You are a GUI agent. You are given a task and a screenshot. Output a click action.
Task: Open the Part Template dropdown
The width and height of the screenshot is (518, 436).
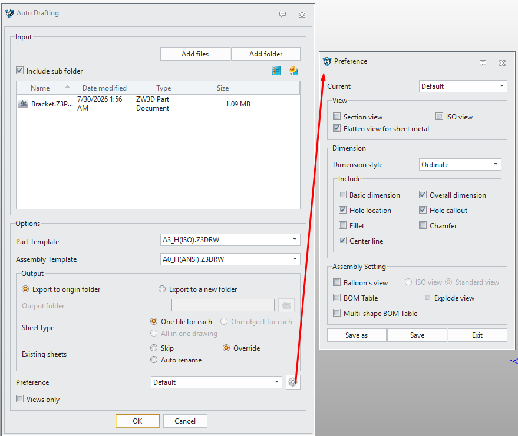(x=230, y=239)
